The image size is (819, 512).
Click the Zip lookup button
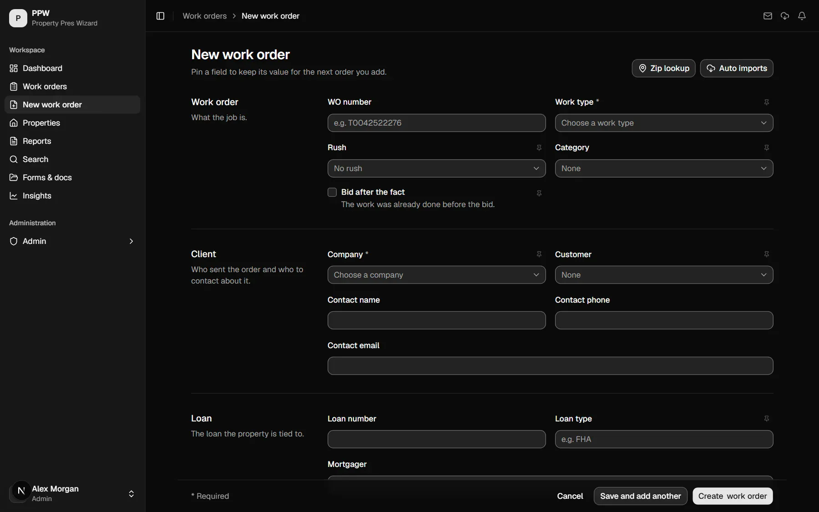pos(663,68)
